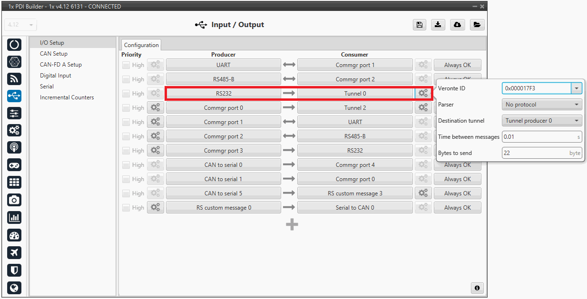The height and width of the screenshot is (299, 587).
Task: Toggle High priority checkbox for RS232 row
Action: coord(126,94)
